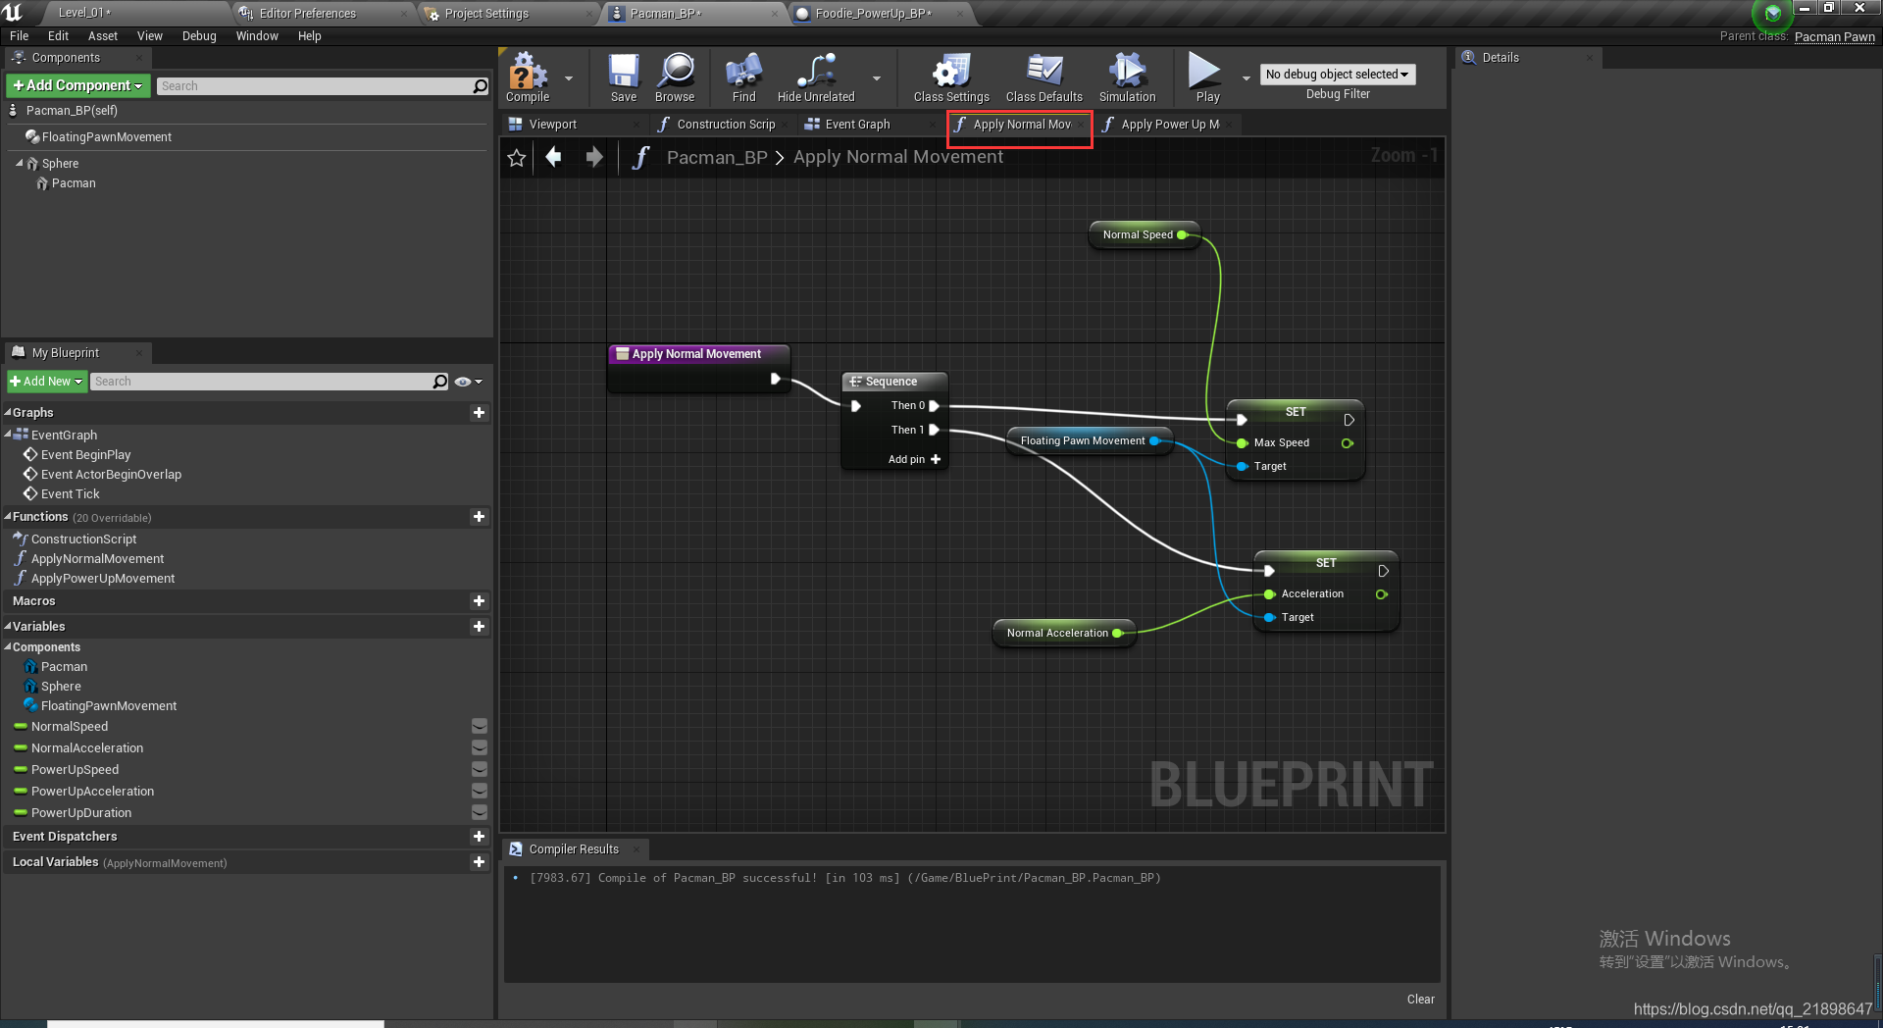The height and width of the screenshot is (1028, 1883).
Task: Toggle Hide Unrelated nodes
Action: click(816, 77)
